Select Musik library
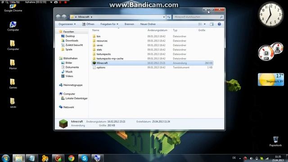Viewport: 288px width, 162px height. click(x=69, y=72)
